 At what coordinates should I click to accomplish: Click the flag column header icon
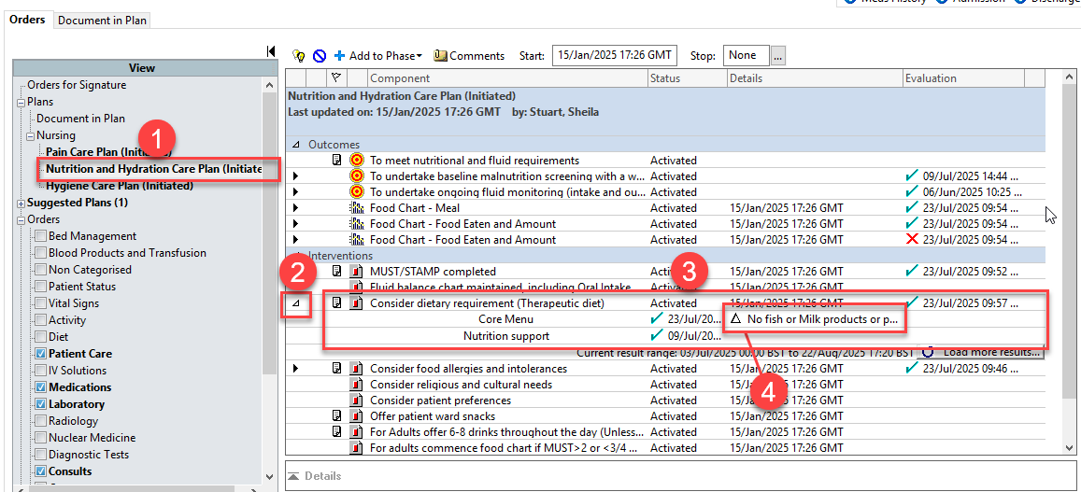tap(337, 77)
